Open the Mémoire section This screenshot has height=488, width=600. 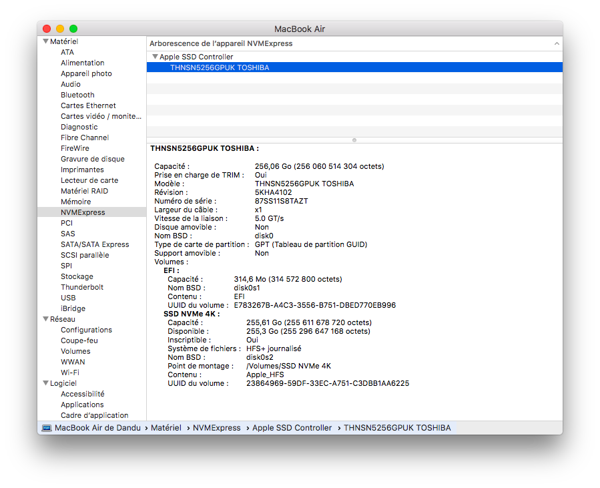pyautogui.click(x=76, y=202)
